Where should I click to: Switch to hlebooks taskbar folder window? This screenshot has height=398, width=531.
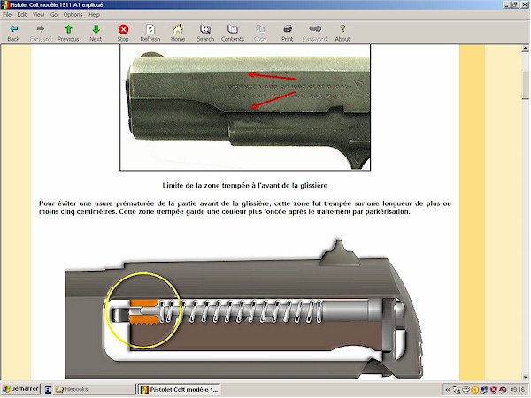pyautogui.click(x=95, y=389)
